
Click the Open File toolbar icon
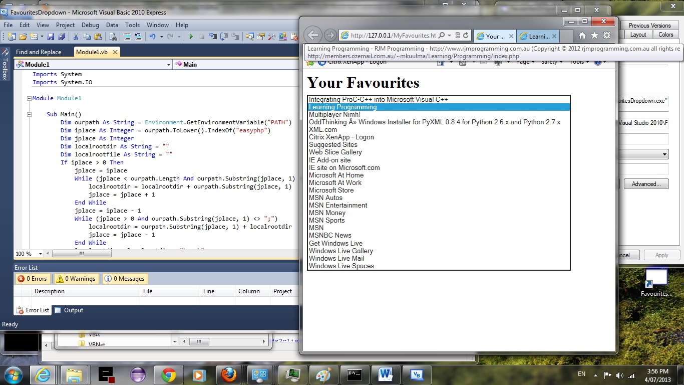23,37
